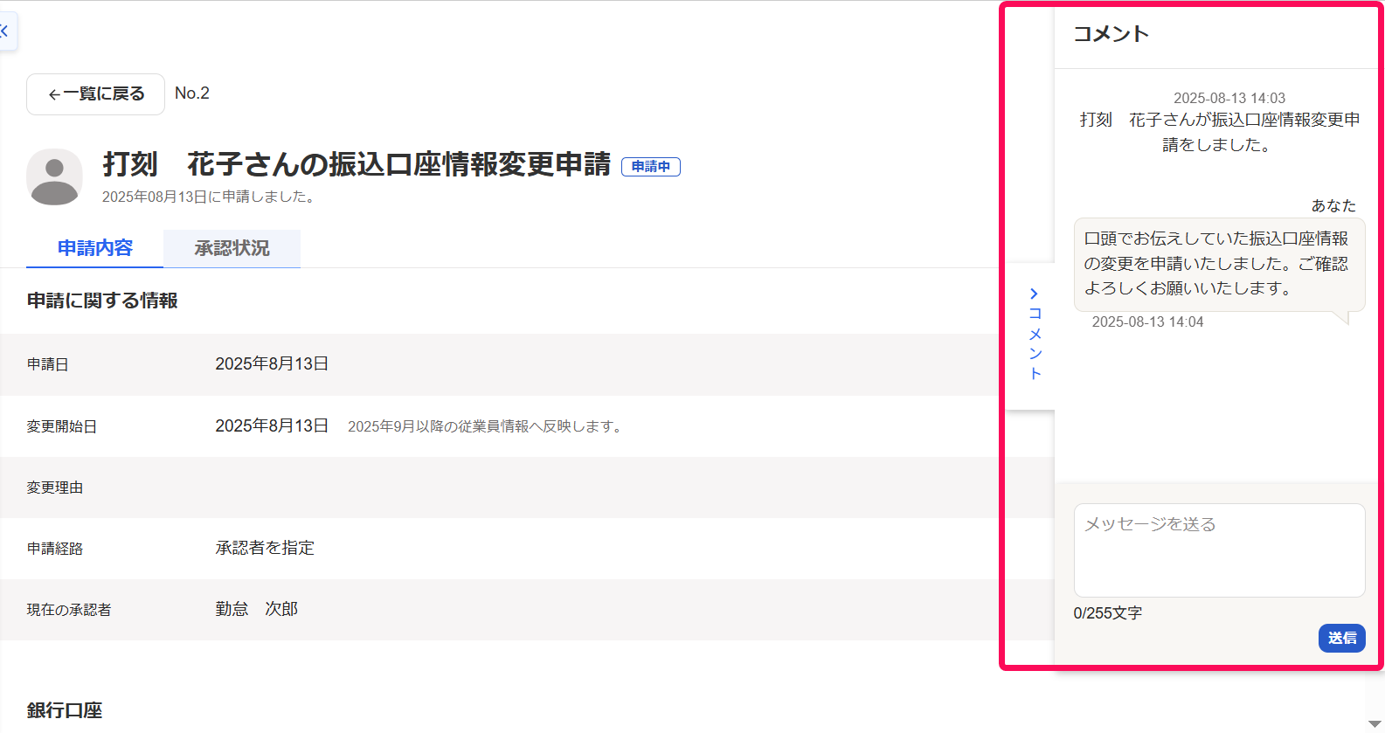
Task: Click the note 2025年9月以降の従業員情報へ反映します
Action: click(x=486, y=426)
